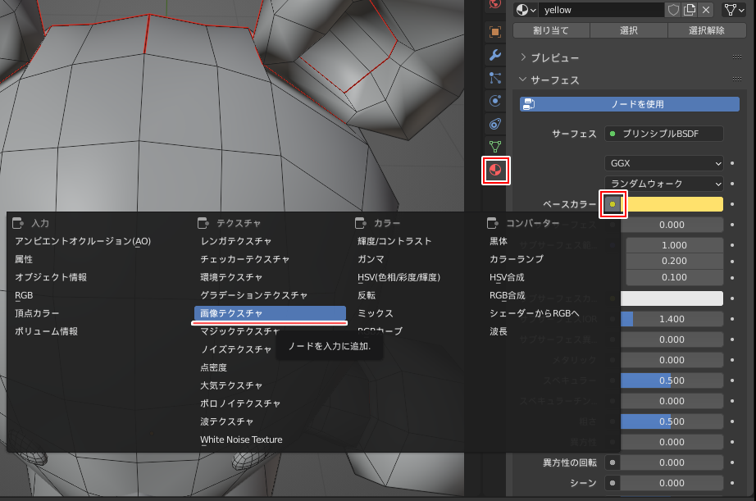Open the Physics properties tab icon
The width and height of the screenshot is (756, 501).
(495, 101)
